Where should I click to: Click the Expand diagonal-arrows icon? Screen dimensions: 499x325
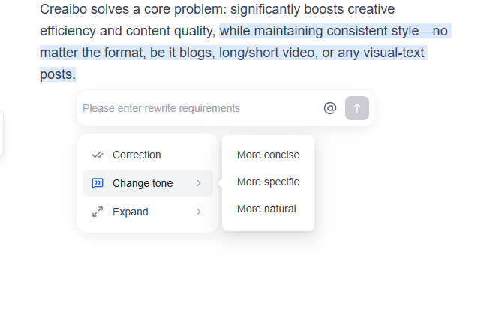[x=98, y=212]
